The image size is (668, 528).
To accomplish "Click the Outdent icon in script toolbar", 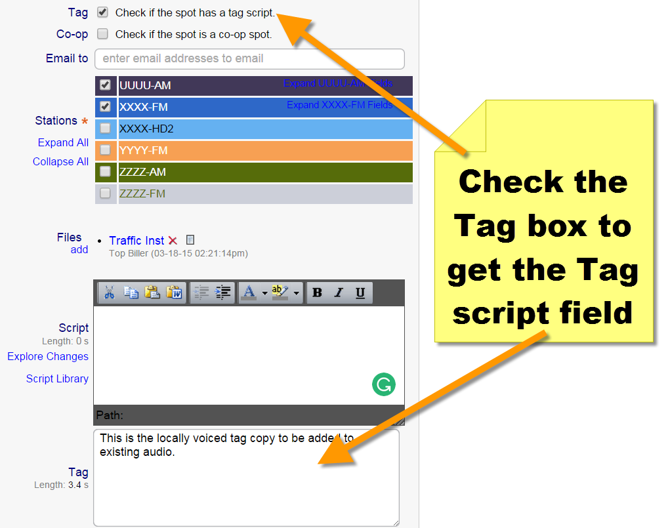I will (201, 293).
